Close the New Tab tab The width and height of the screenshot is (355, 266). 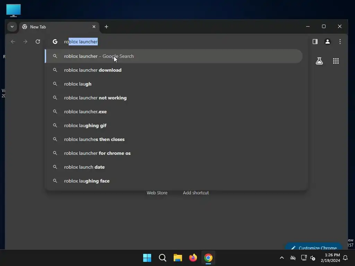coord(94,27)
